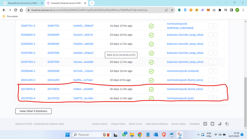Expand details for extrinsic 20170876-8
This screenshot has width=247, height=139.
[213, 89]
